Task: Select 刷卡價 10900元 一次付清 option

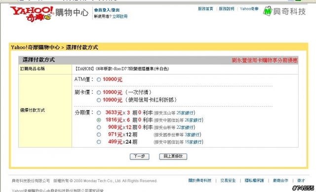Action: pyautogui.click(x=99, y=93)
